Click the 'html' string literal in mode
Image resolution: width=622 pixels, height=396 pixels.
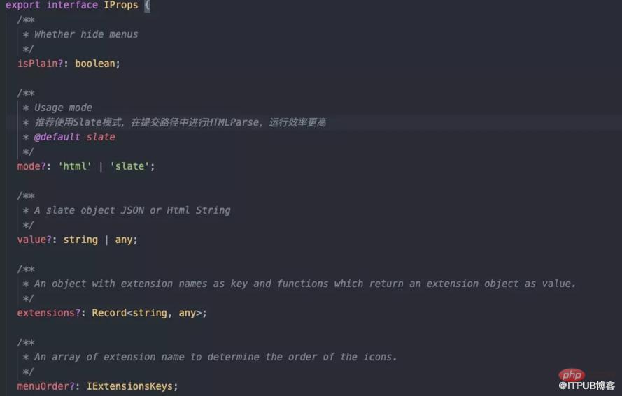[75, 166]
